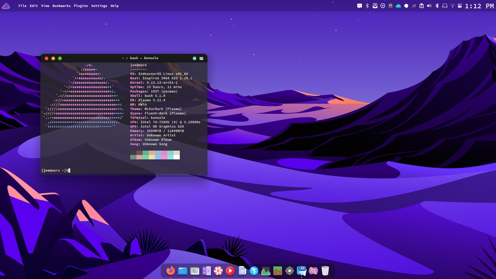Open the media player play-circle tray icon

point(383,6)
